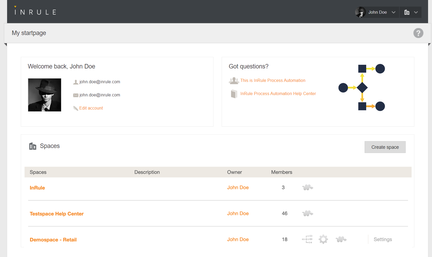
Task: Click monitor icon in Testspace Help Center row
Action: tap(307, 214)
